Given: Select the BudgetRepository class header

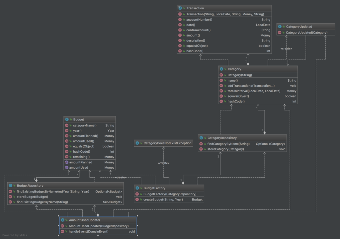Looking at the screenshot, I should pos(65,186).
